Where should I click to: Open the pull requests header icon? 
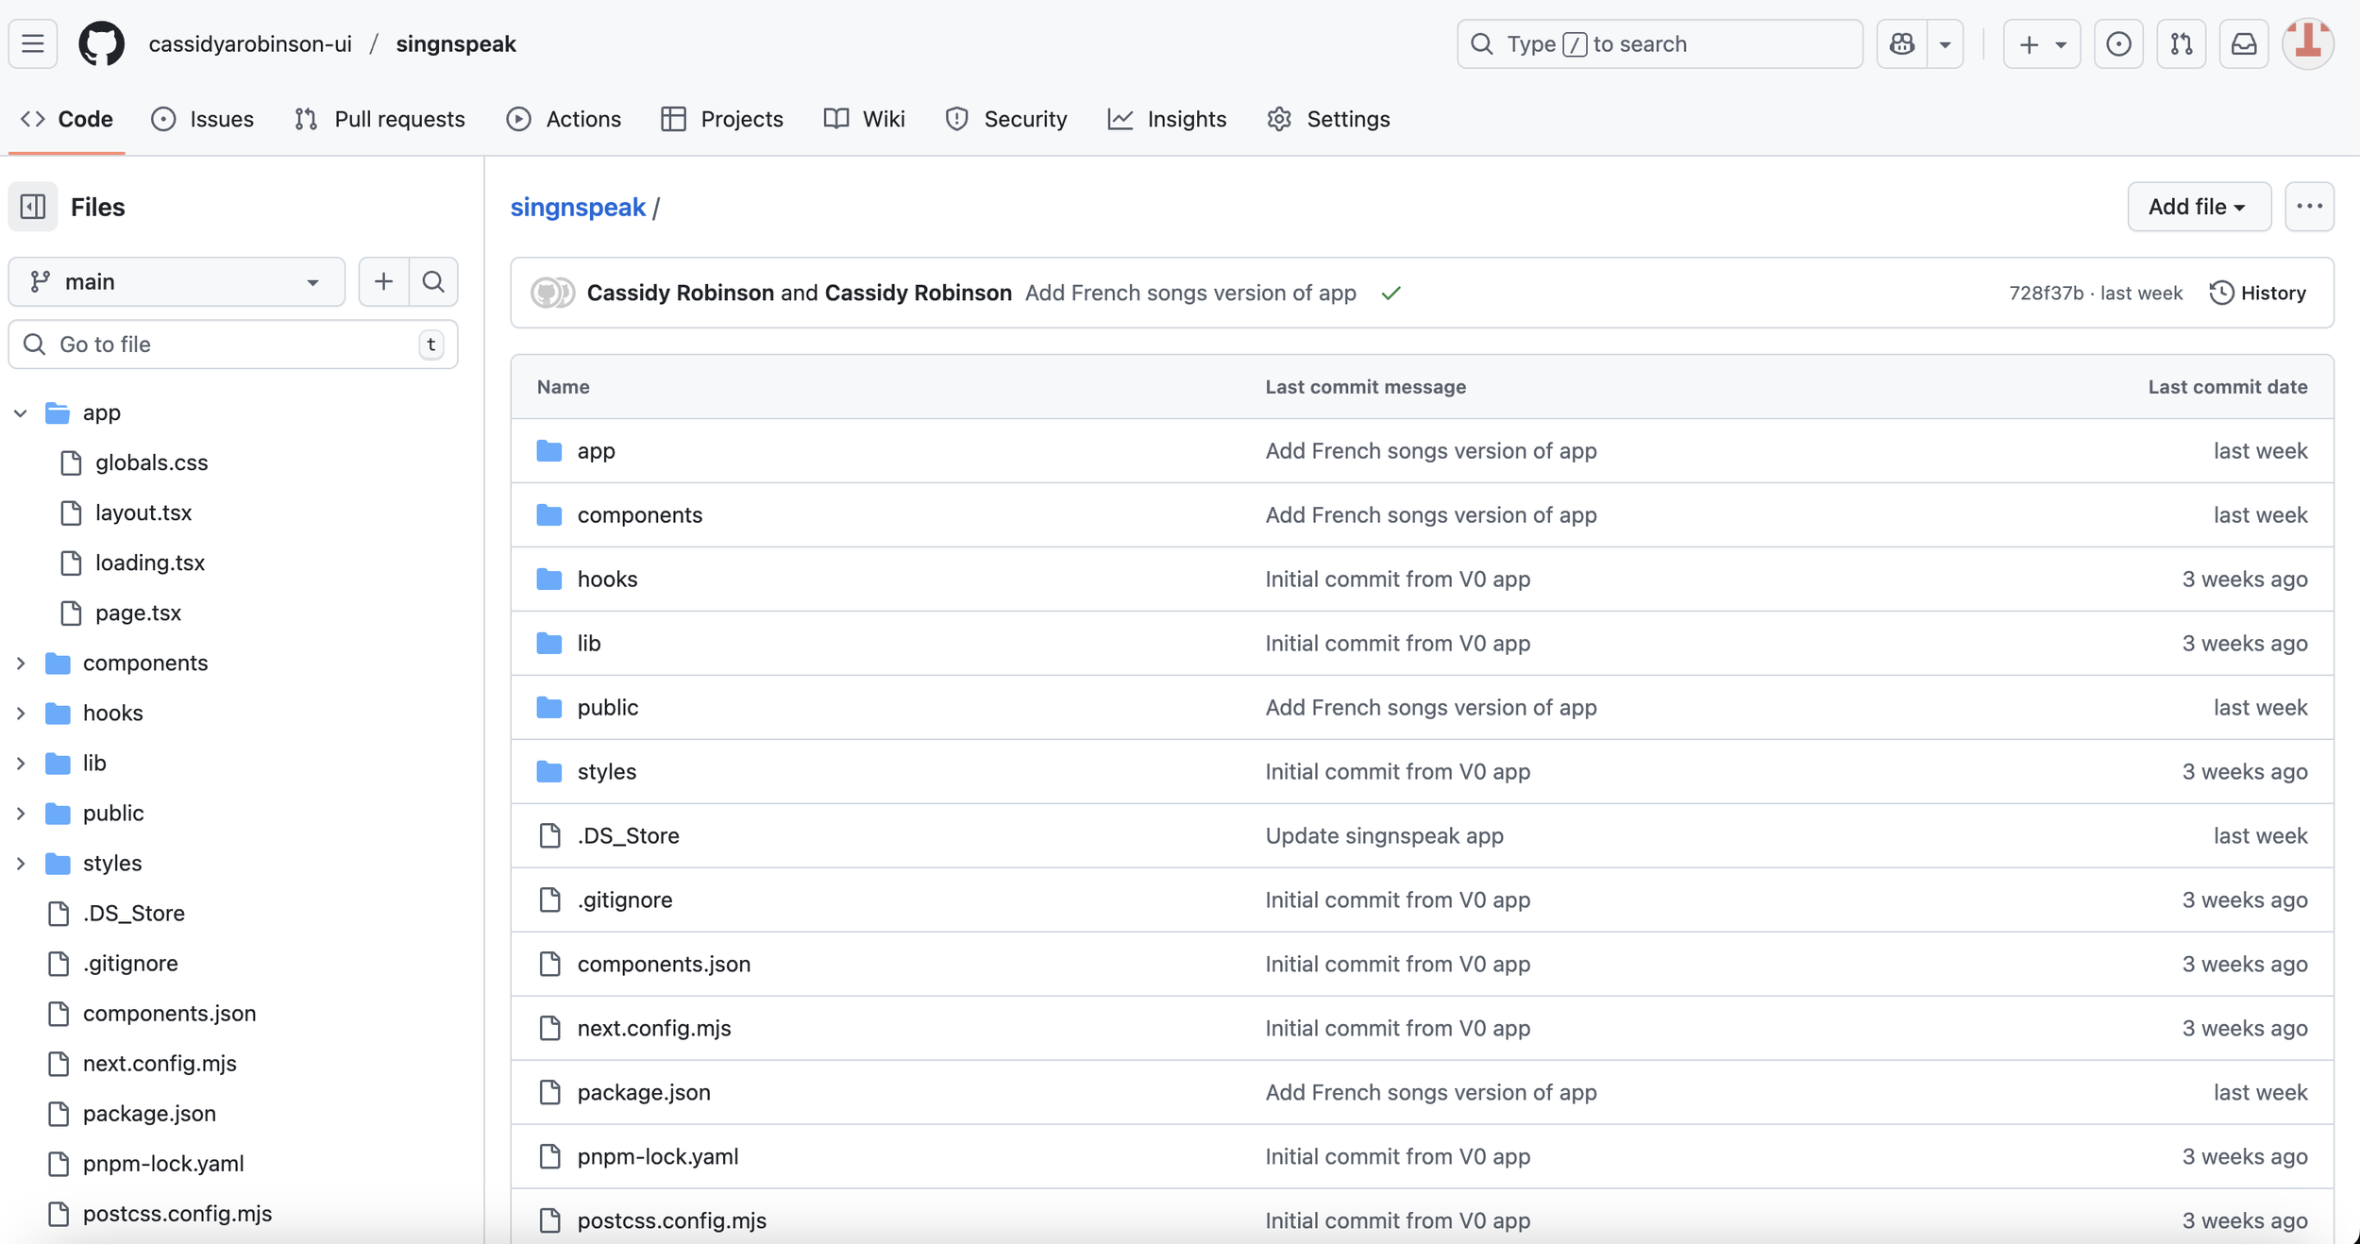pyautogui.click(x=2181, y=44)
